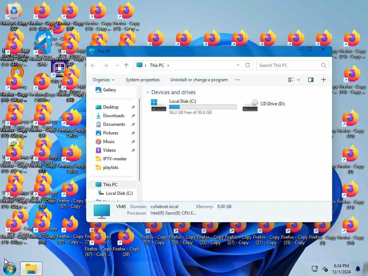
Task: Click the navigation pane scrollbar
Action: point(139,140)
